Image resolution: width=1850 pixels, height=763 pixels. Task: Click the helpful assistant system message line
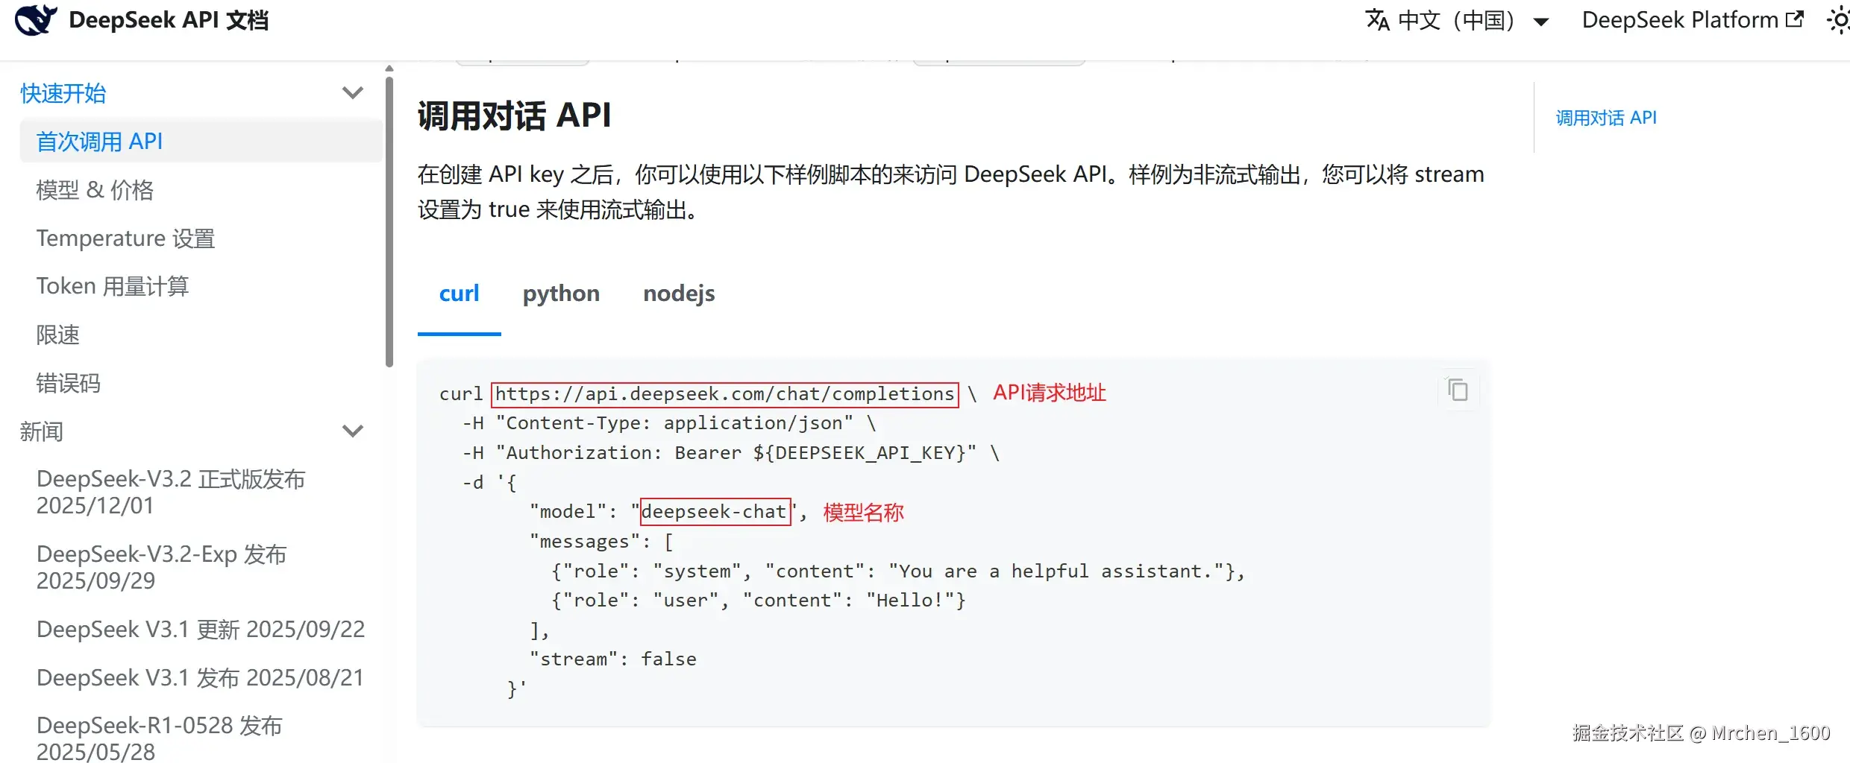coord(898,572)
